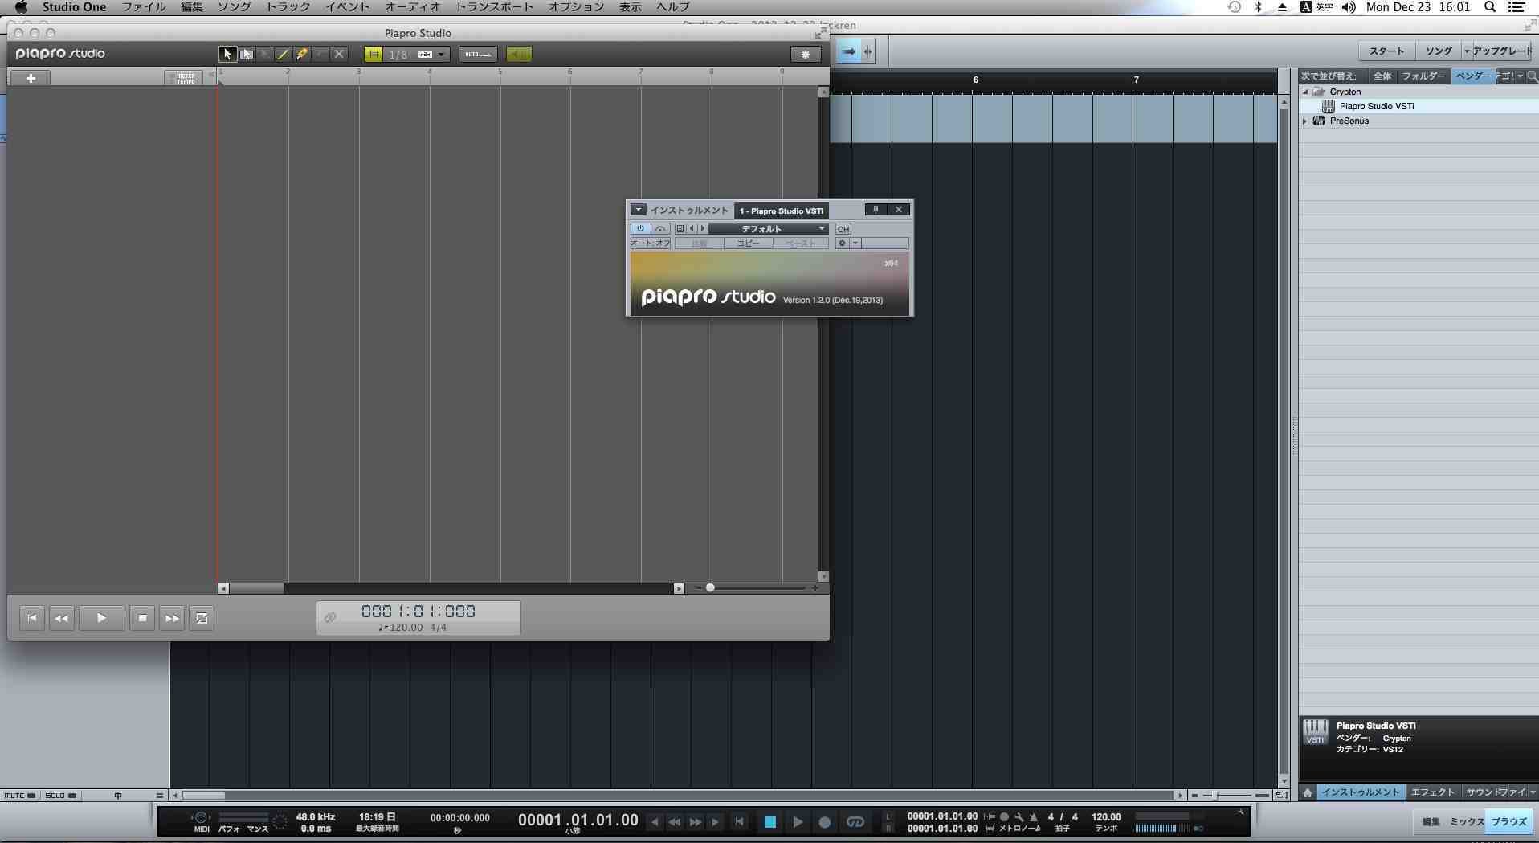Click the Piapro 0001:01:000 position display
This screenshot has width=1539, height=843.
tap(418, 611)
